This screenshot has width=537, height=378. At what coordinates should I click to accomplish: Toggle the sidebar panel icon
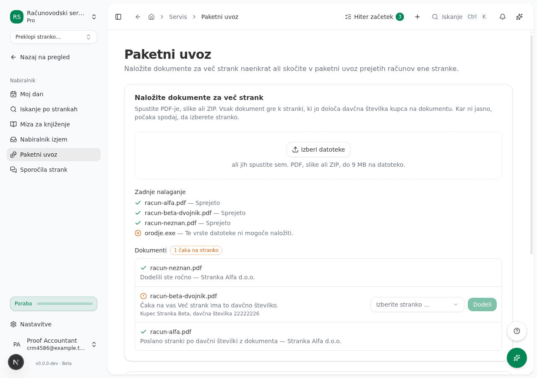click(118, 17)
